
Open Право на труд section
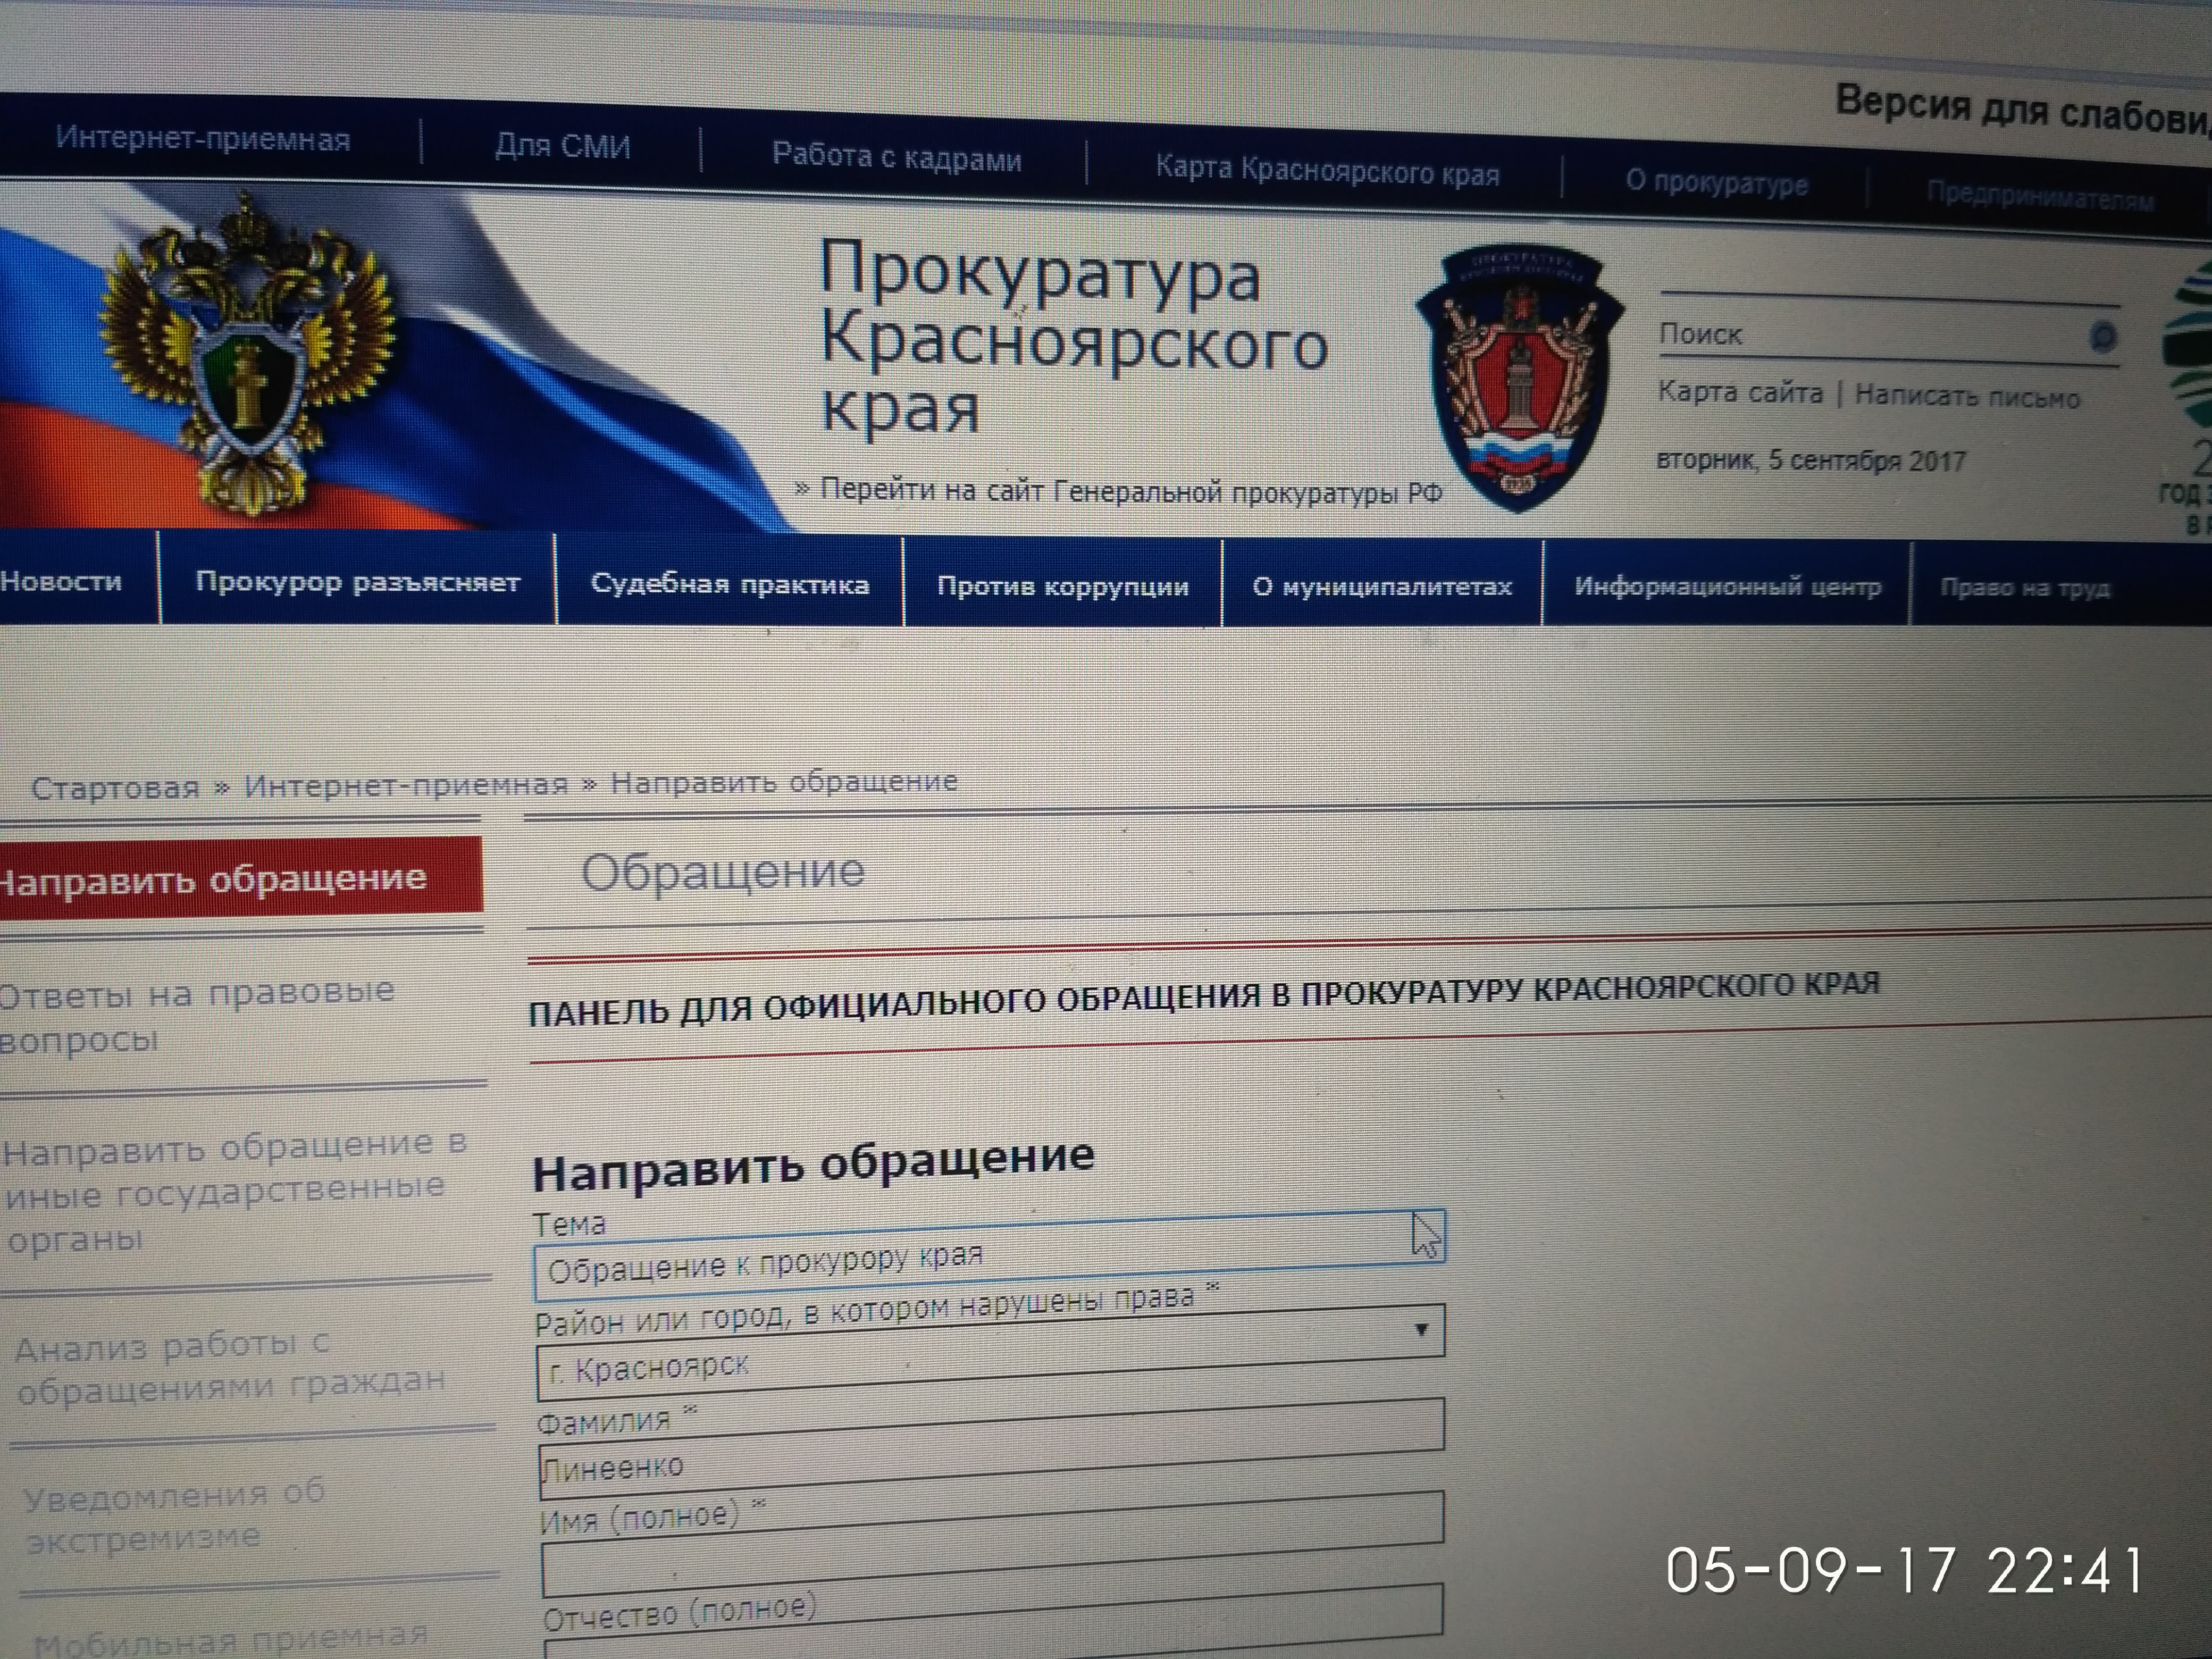(x=2025, y=588)
